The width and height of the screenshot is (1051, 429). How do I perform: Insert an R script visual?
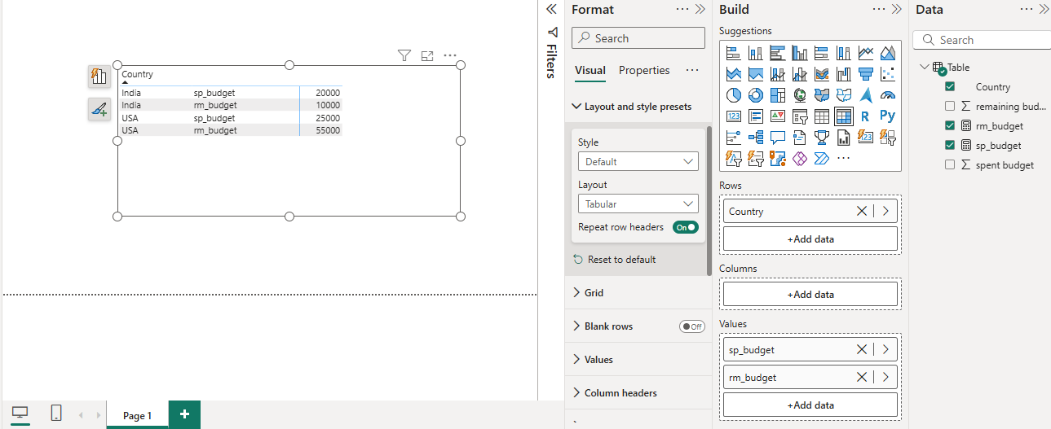pos(866,116)
